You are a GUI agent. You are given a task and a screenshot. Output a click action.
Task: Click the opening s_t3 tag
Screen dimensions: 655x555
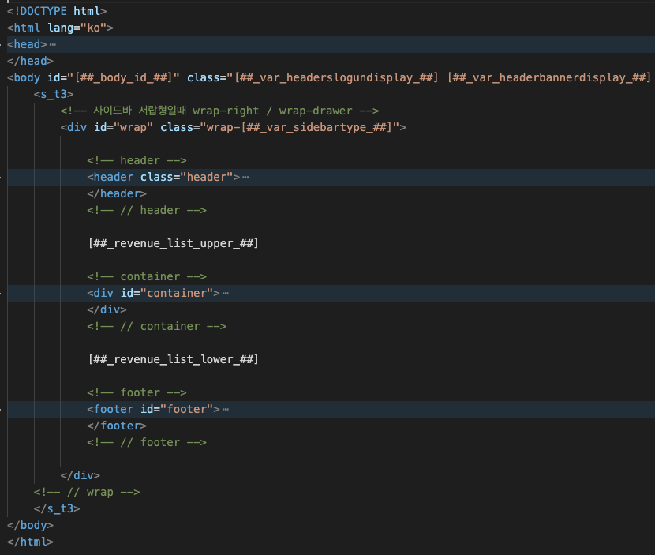coord(54,95)
